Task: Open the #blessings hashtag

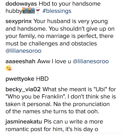Action: click(x=57, y=11)
